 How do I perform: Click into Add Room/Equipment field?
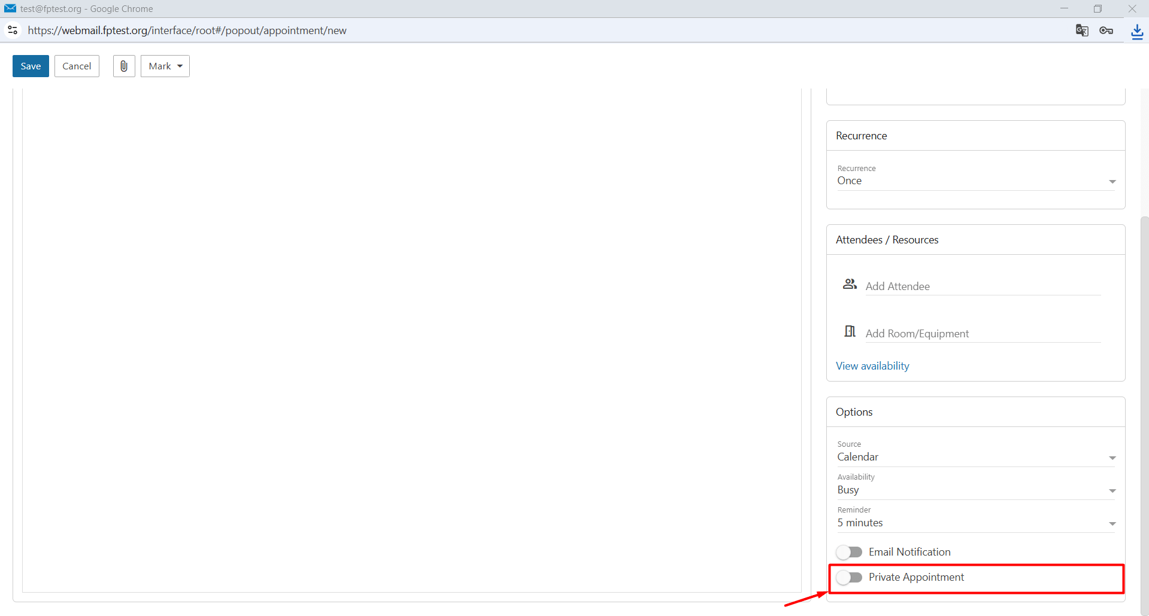pos(983,334)
